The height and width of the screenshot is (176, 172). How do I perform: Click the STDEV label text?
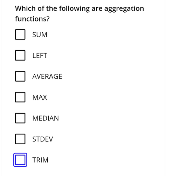point(43,139)
